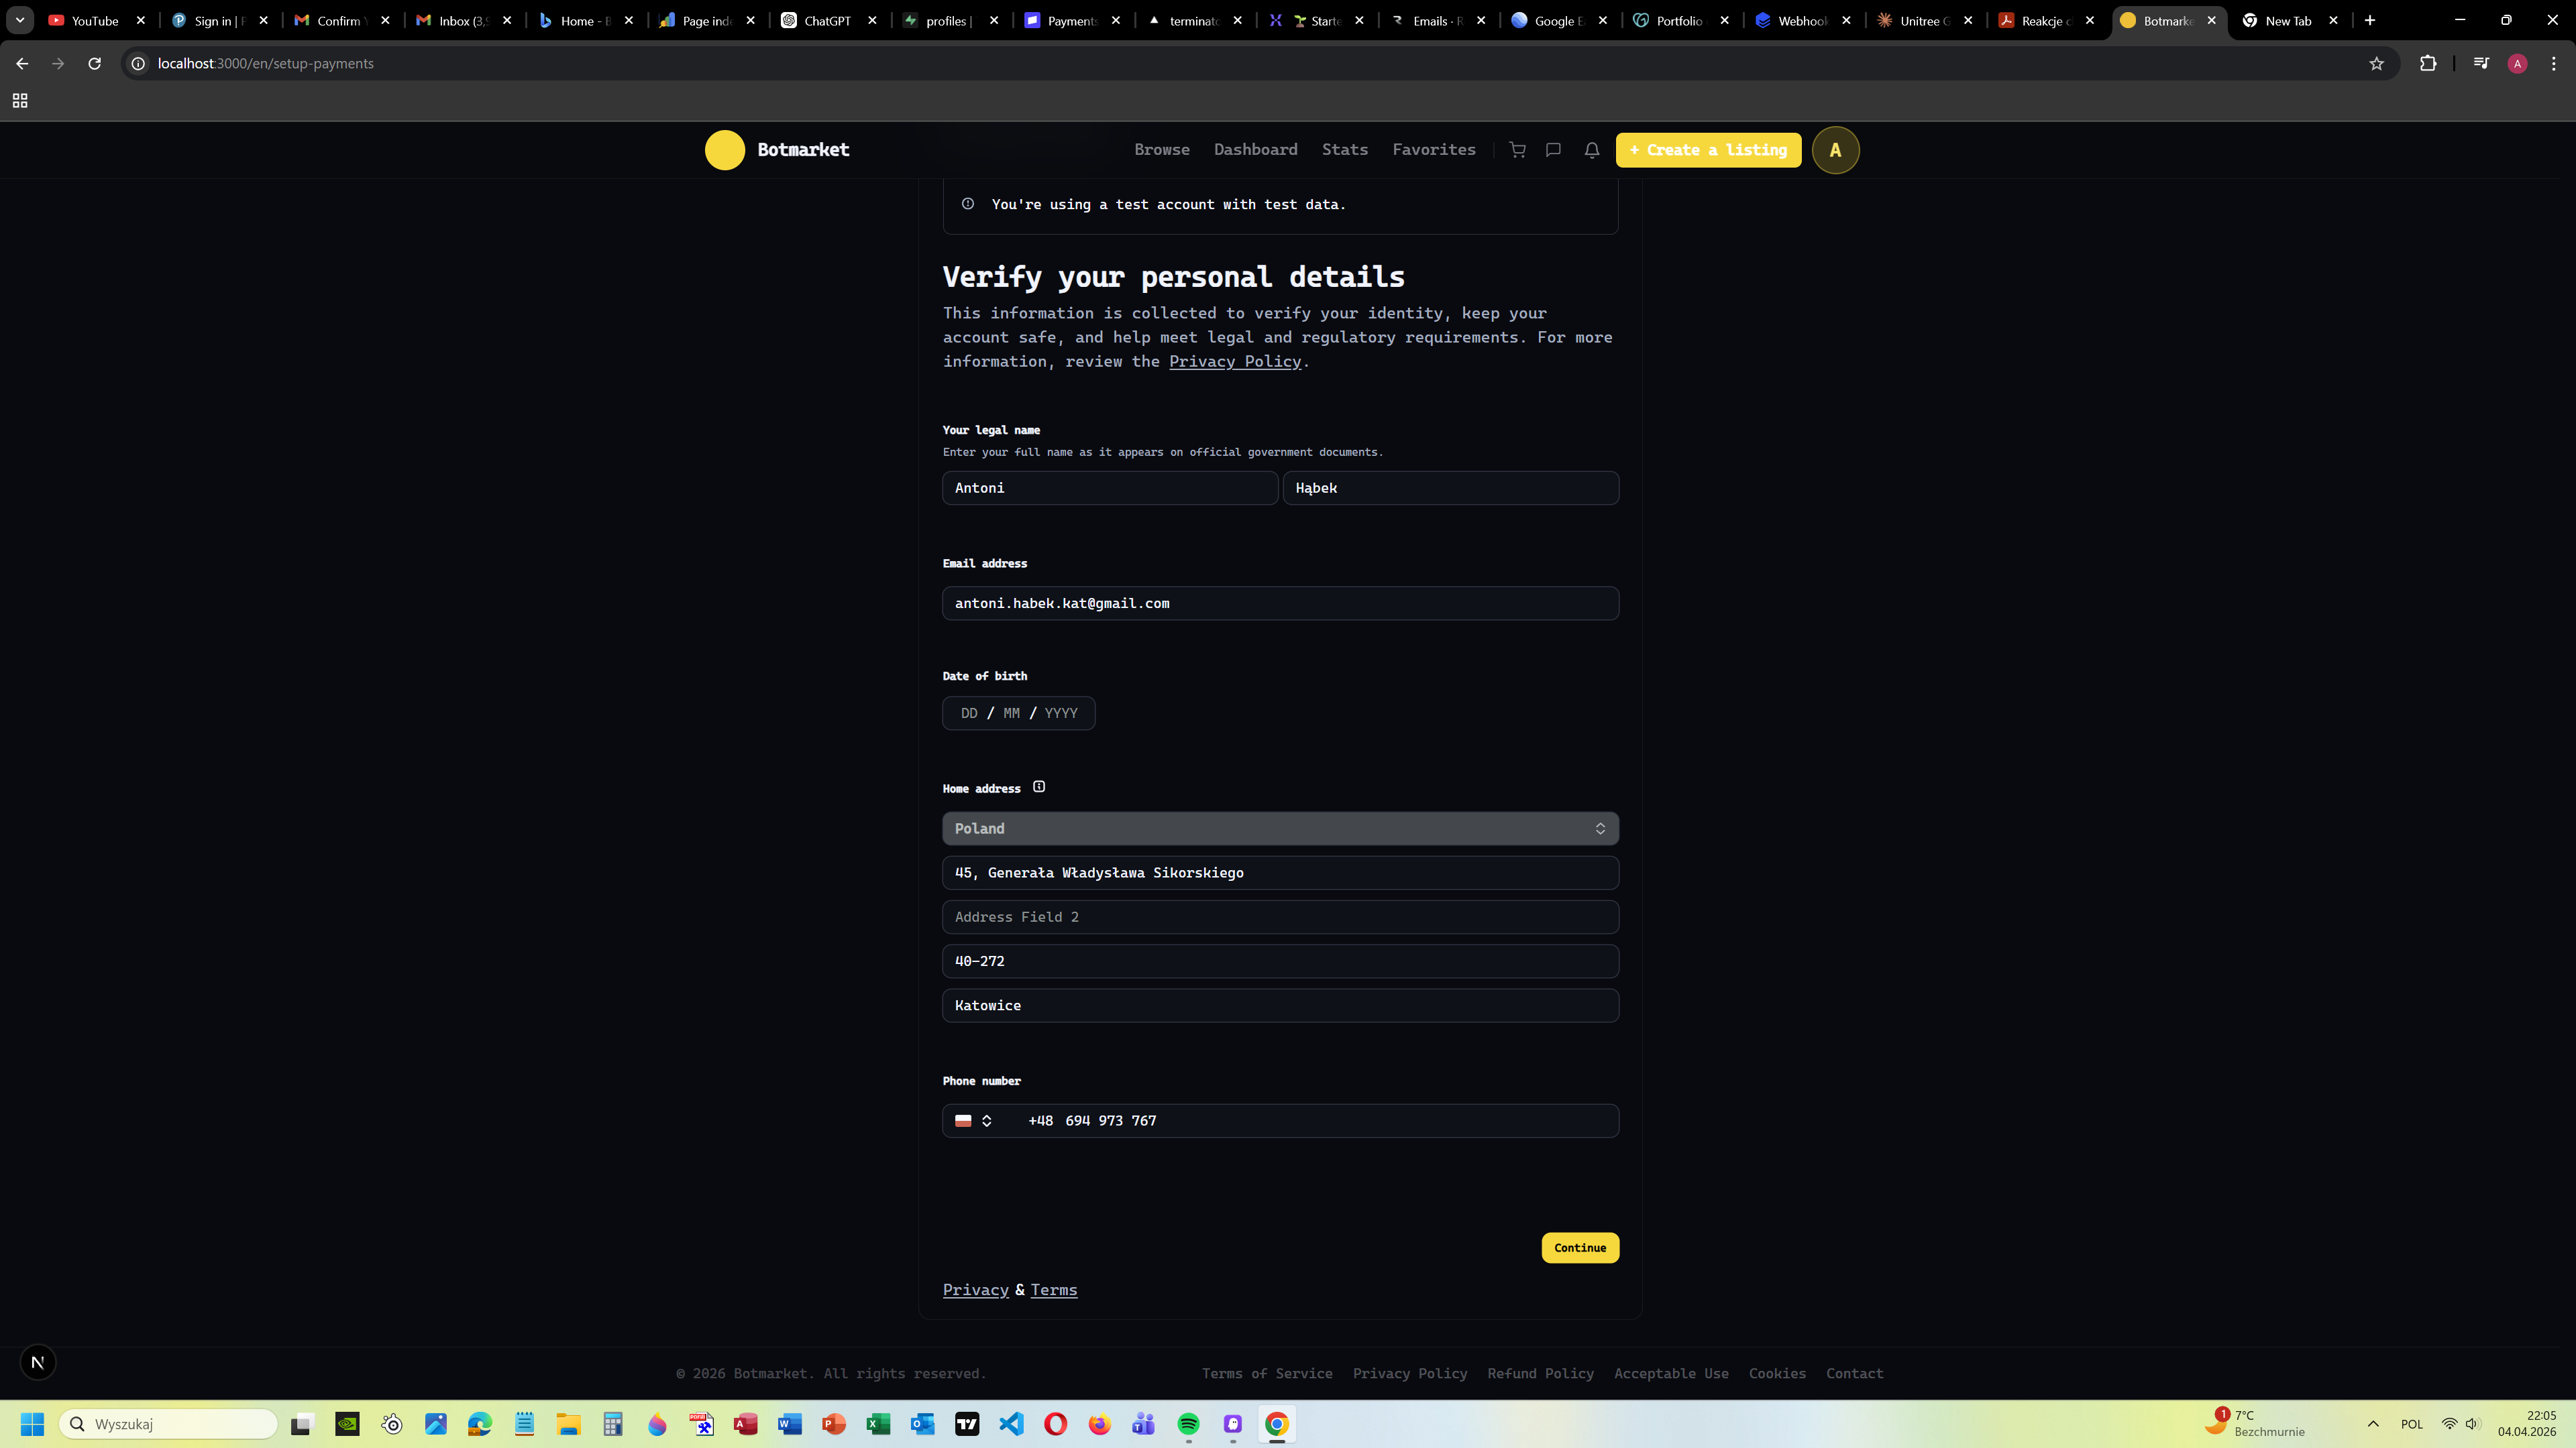This screenshot has width=2576, height=1448.
Task: Click the Create a listing button
Action: tap(1708, 150)
